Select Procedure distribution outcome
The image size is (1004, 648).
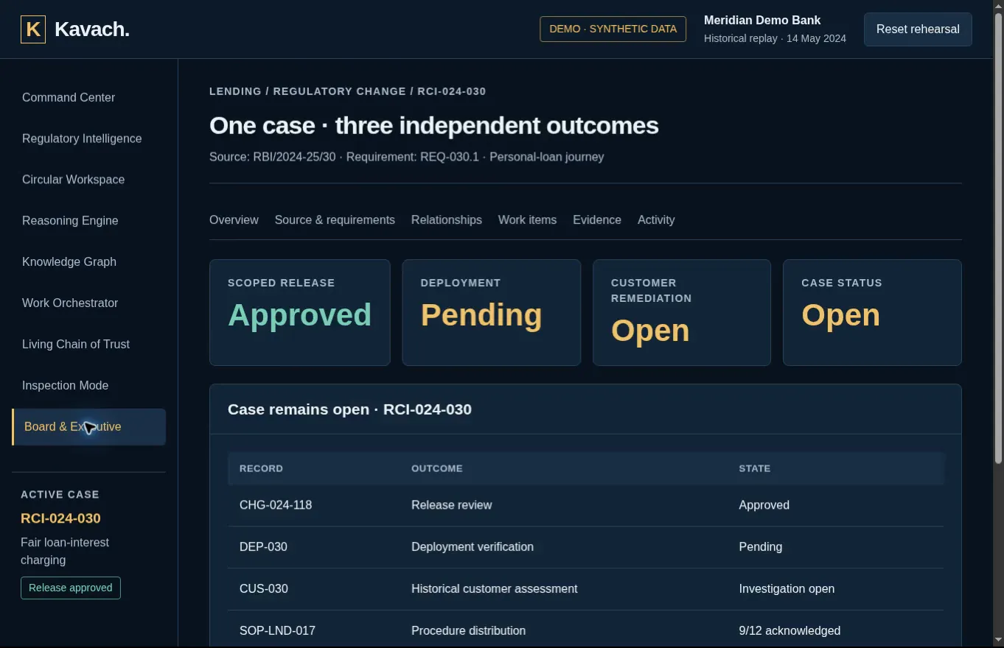[468, 631]
